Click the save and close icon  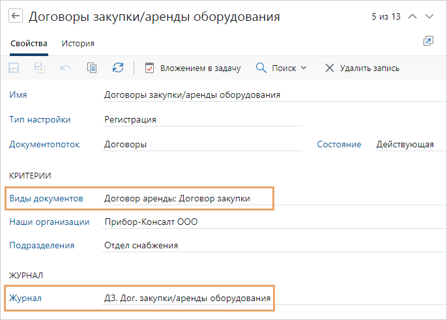[40, 68]
